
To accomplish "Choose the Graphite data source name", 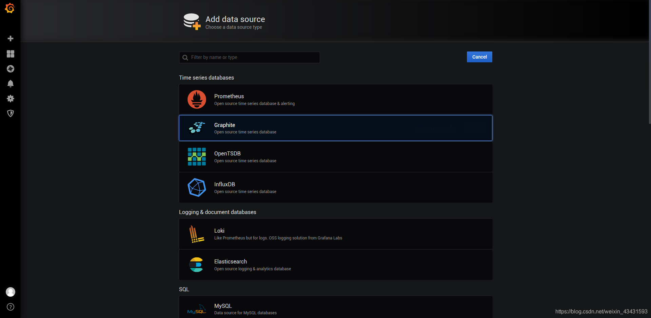I will point(224,125).
